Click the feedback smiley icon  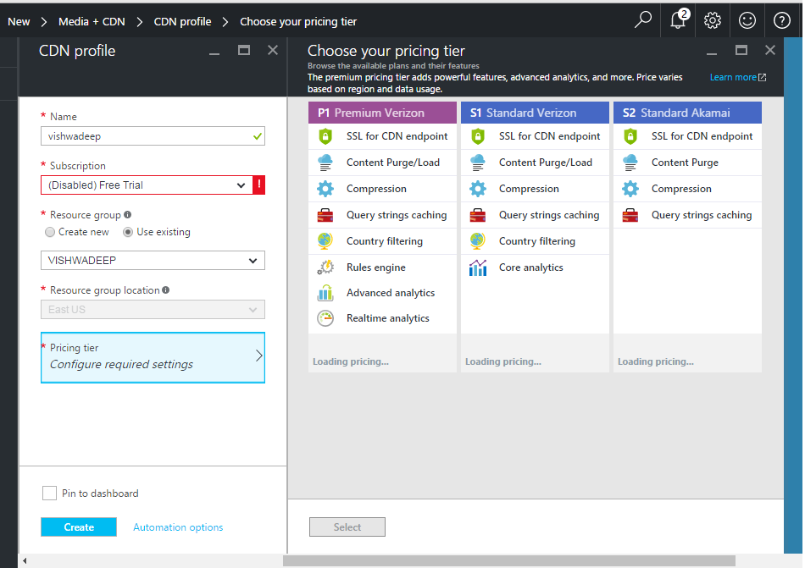coord(747,20)
